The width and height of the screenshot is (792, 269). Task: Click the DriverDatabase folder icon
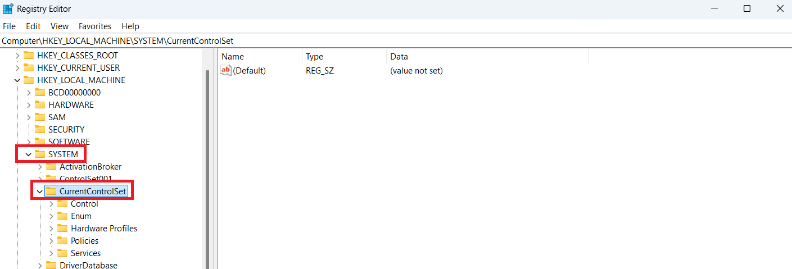[x=51, y=266]
